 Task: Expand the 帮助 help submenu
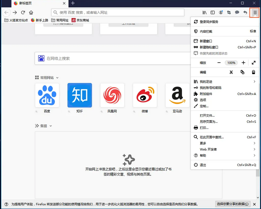[225, 156]
